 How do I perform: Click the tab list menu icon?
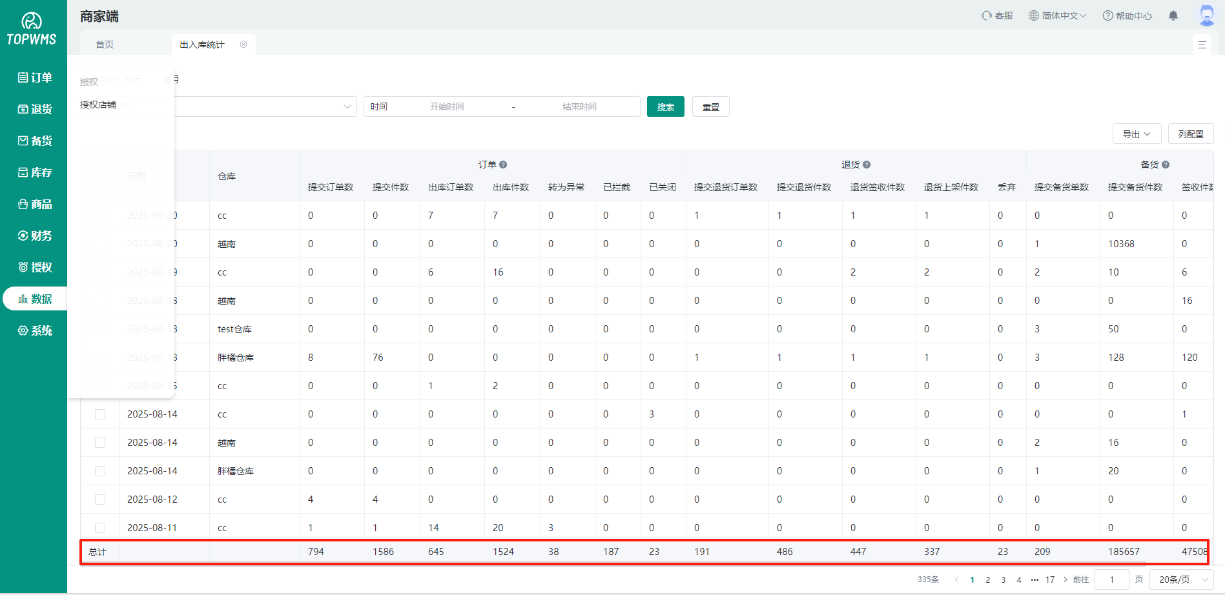(1202, 45)
